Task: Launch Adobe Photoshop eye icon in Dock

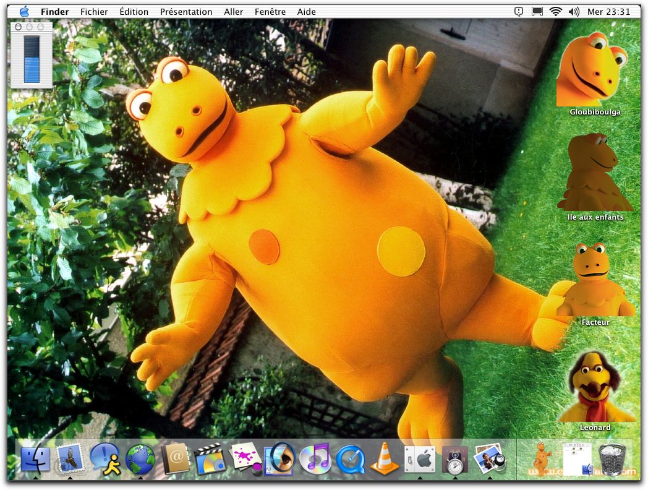Action: [279, 459]
